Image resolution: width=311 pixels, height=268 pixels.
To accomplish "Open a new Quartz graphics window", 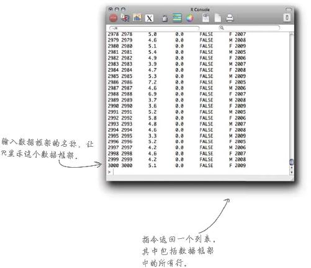I will [x=137, y=18].
